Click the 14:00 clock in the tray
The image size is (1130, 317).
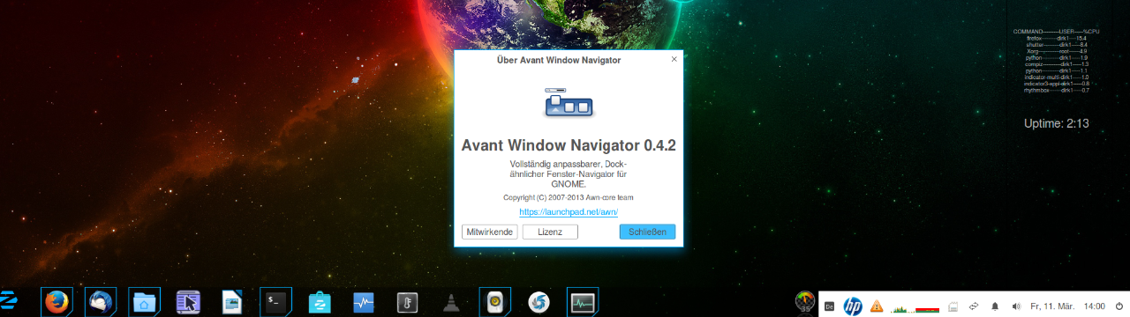click(x=1094, y=306)
